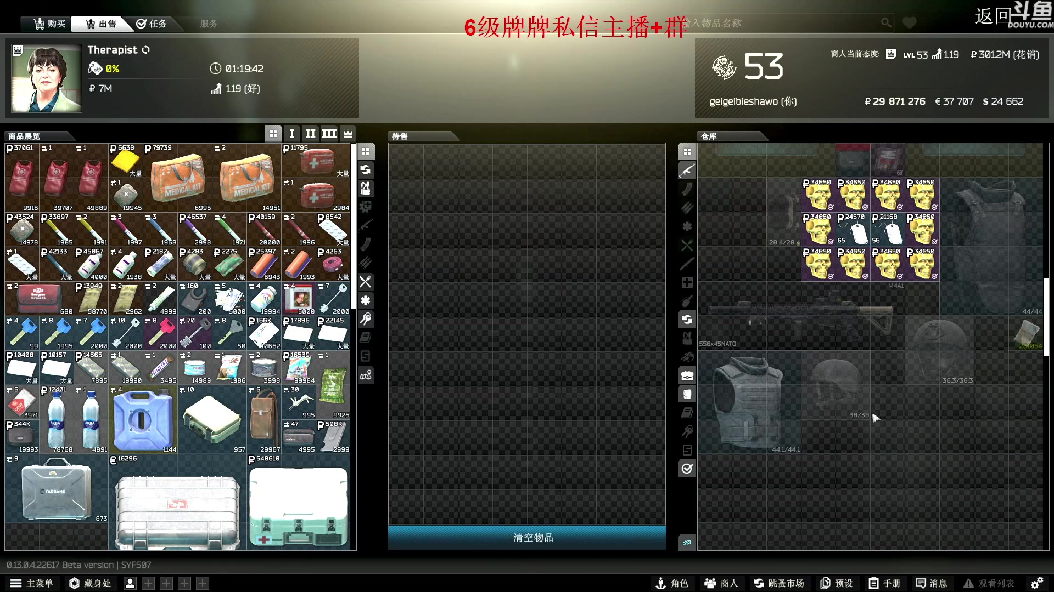Screen dimensions: 1054x592
Task: Filter stash by keys icon
Action: pos(687,431)
